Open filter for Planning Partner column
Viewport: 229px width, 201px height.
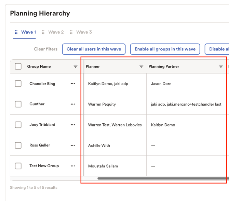(x=221, y=66)
